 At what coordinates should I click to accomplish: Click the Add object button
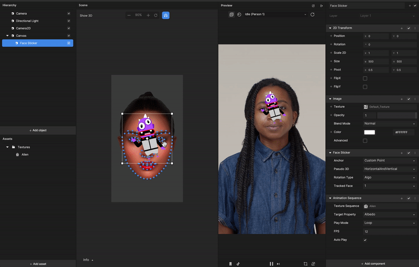click(38, 130)
